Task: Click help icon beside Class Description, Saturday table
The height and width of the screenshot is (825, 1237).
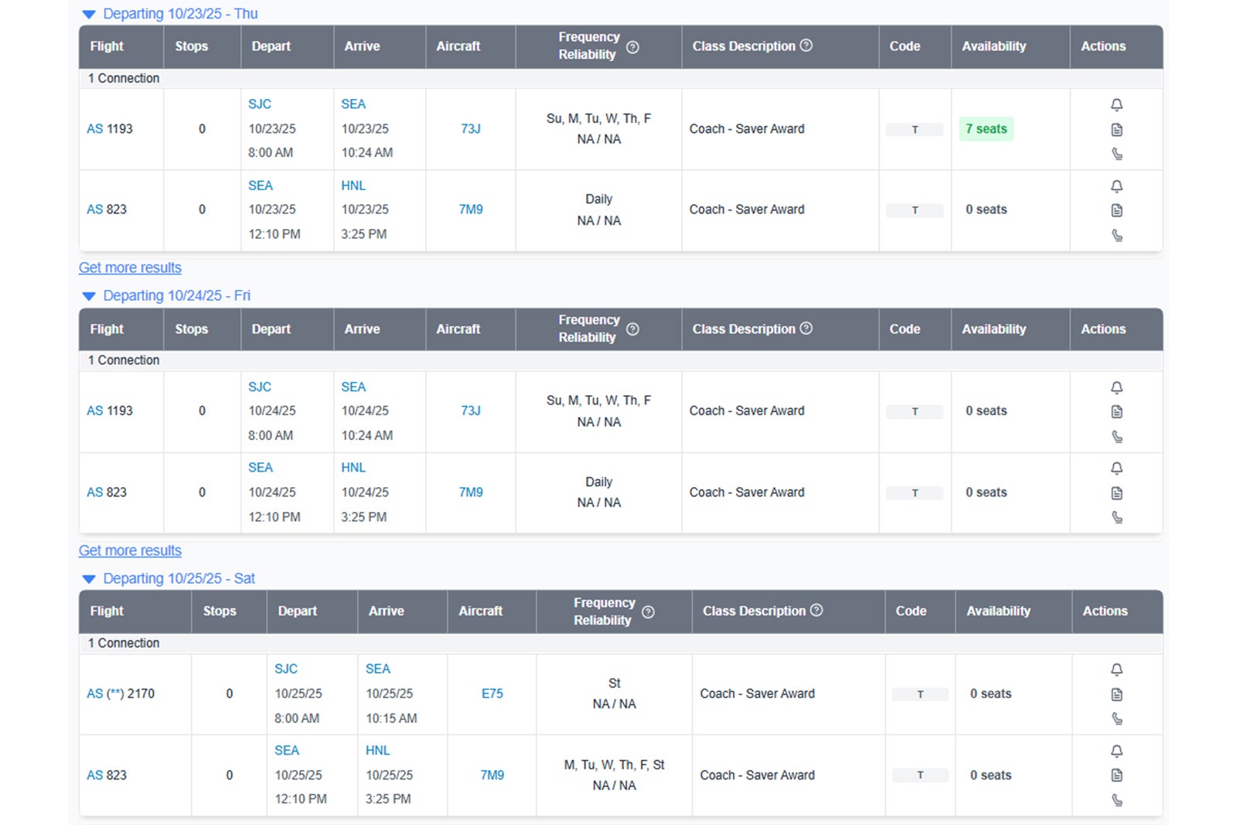Action: (x=816, y=610)
